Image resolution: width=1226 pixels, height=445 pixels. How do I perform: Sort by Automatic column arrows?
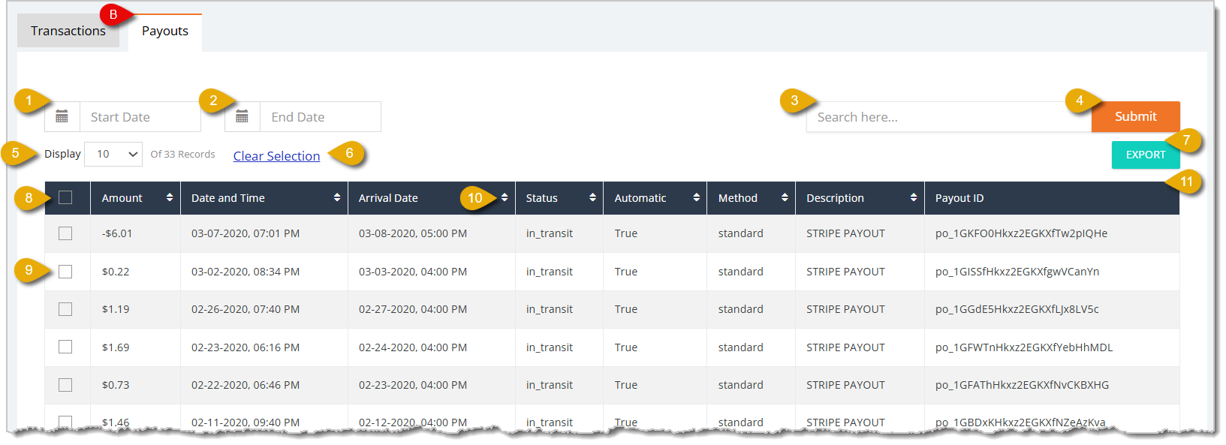[696, 197]
